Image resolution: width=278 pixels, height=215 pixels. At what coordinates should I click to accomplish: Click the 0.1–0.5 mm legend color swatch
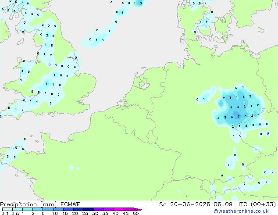7,209
